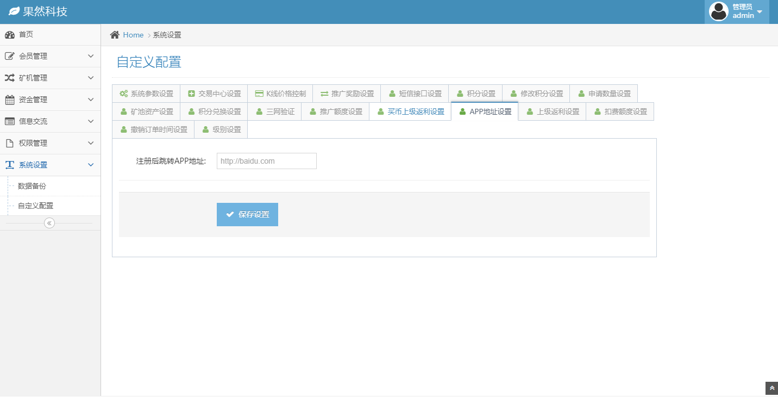Click the 自定义配置 page heading

[x=149, y=62]
